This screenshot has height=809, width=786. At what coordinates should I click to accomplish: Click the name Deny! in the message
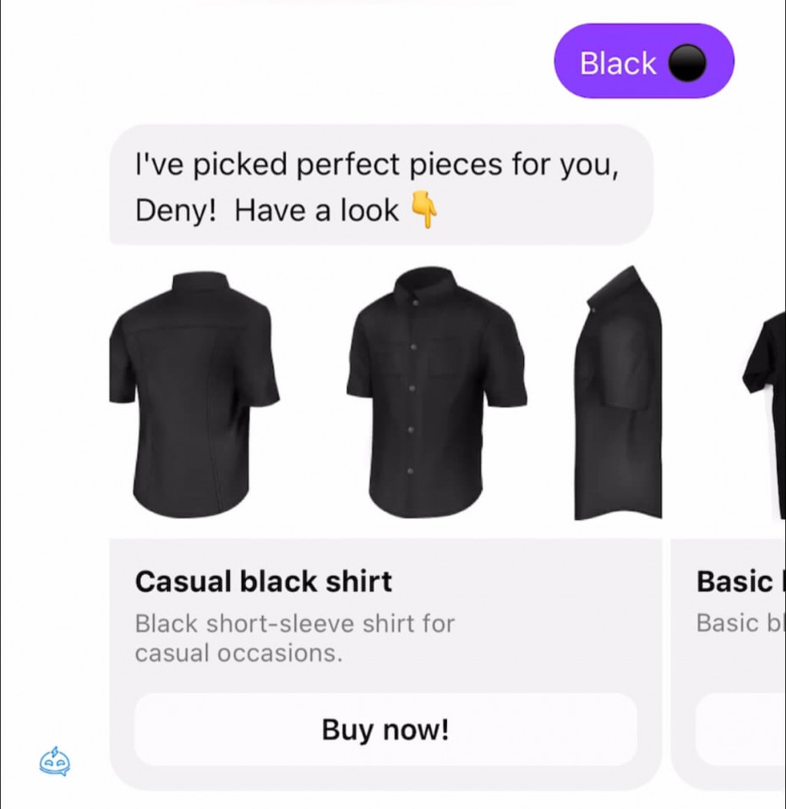click(x=176, y=211)
